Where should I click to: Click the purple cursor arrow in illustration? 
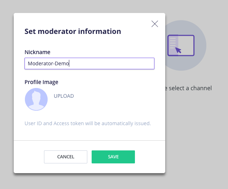coord(178,50)
